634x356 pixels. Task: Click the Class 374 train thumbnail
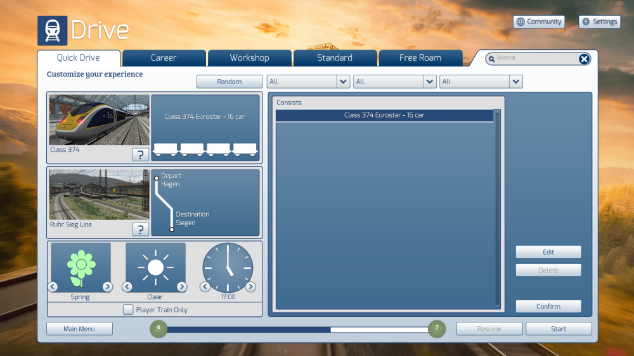point(100,120)
